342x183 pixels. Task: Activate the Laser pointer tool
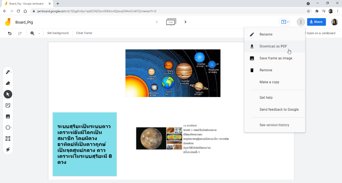click(8, 149)
